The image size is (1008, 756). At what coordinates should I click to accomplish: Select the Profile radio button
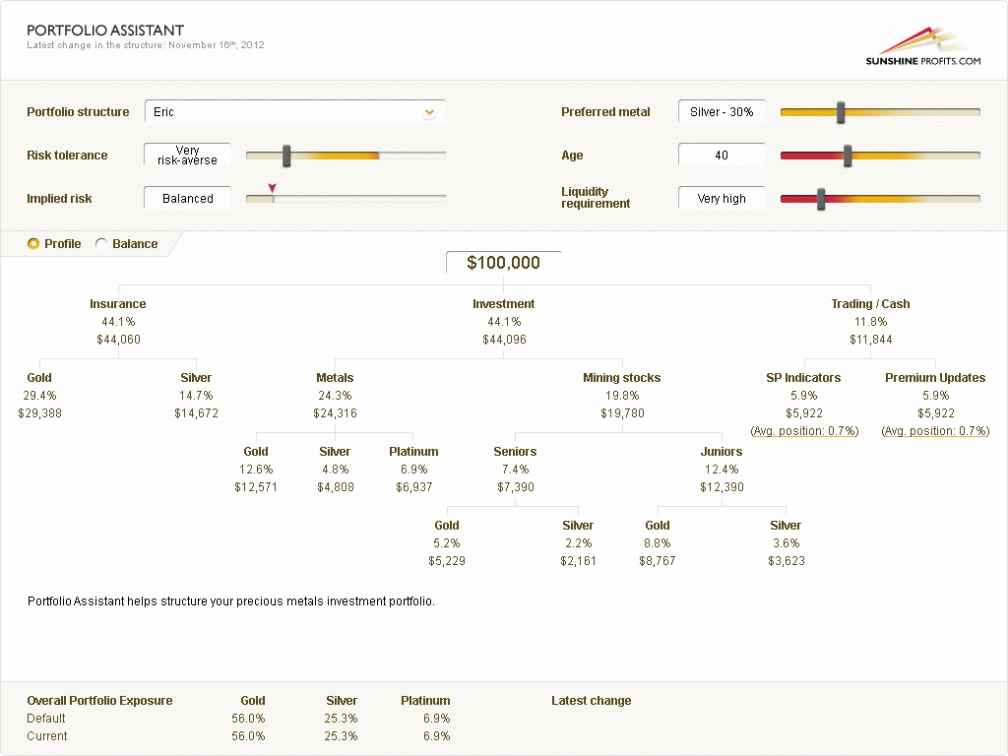33,244
